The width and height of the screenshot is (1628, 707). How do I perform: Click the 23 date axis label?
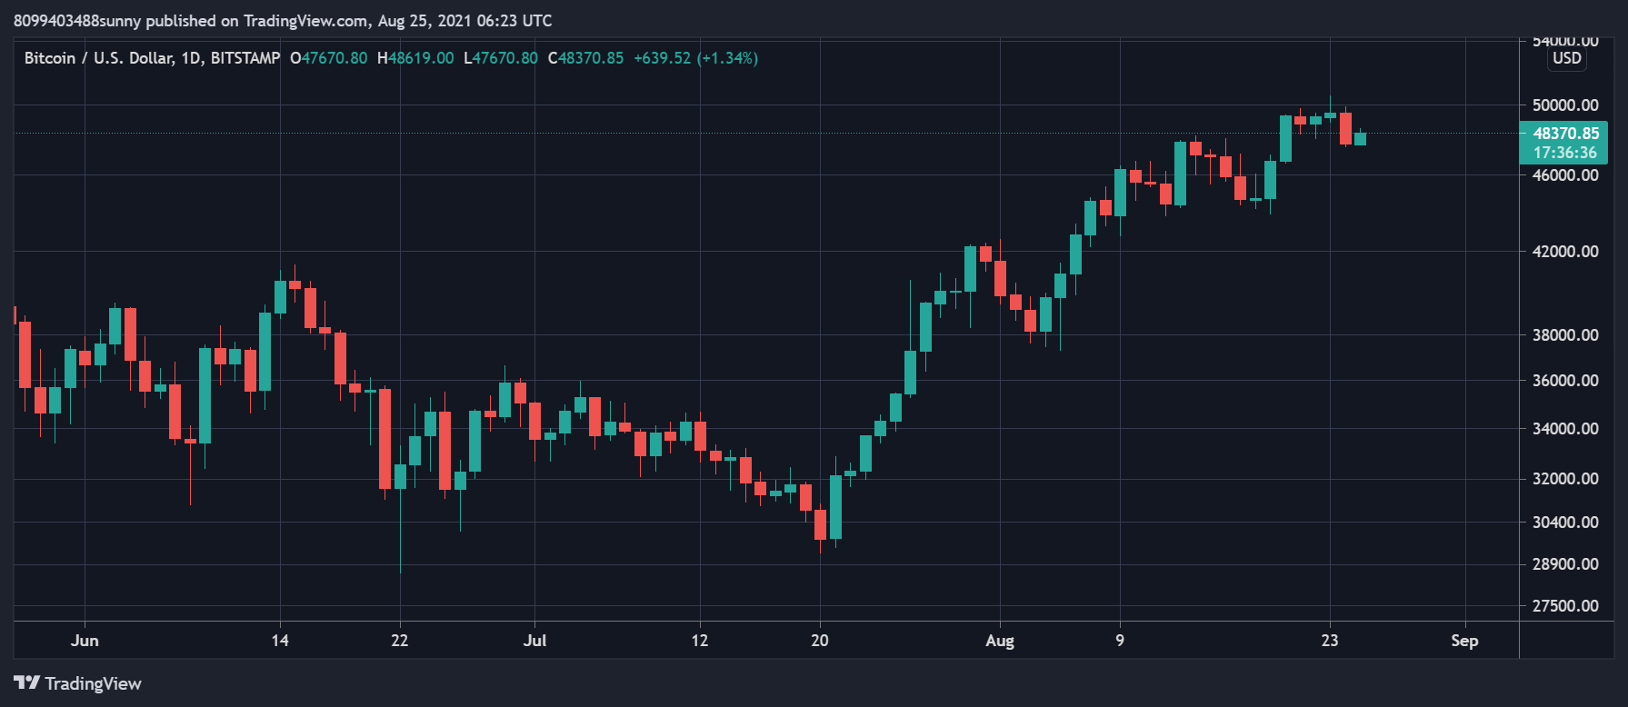coord(1330,641)
